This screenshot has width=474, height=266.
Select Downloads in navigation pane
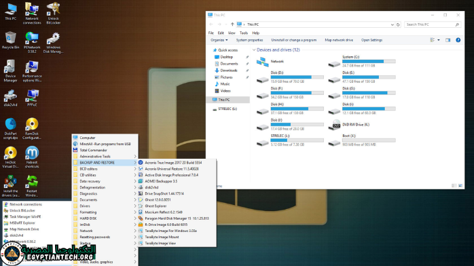(x=229, y=71)
